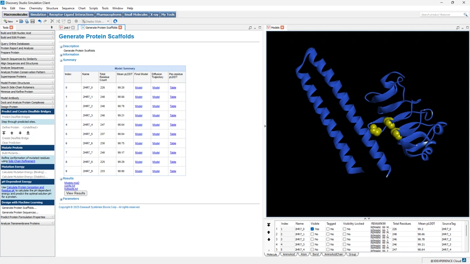470x264 pixels.
Task: Click Generate Protein Sequences tool link
Action: (20, 212)
